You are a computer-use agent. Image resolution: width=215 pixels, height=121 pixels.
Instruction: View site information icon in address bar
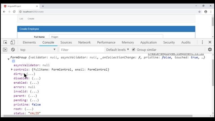20,12
